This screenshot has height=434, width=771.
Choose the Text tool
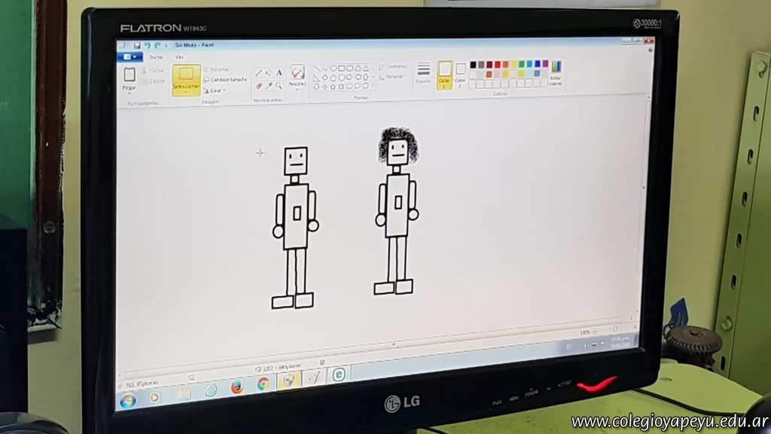point(279,73)
